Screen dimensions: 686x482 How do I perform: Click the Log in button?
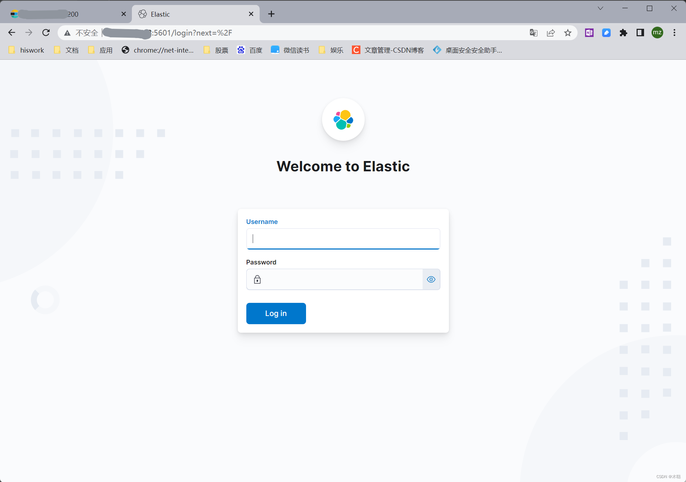pos(276,313)
